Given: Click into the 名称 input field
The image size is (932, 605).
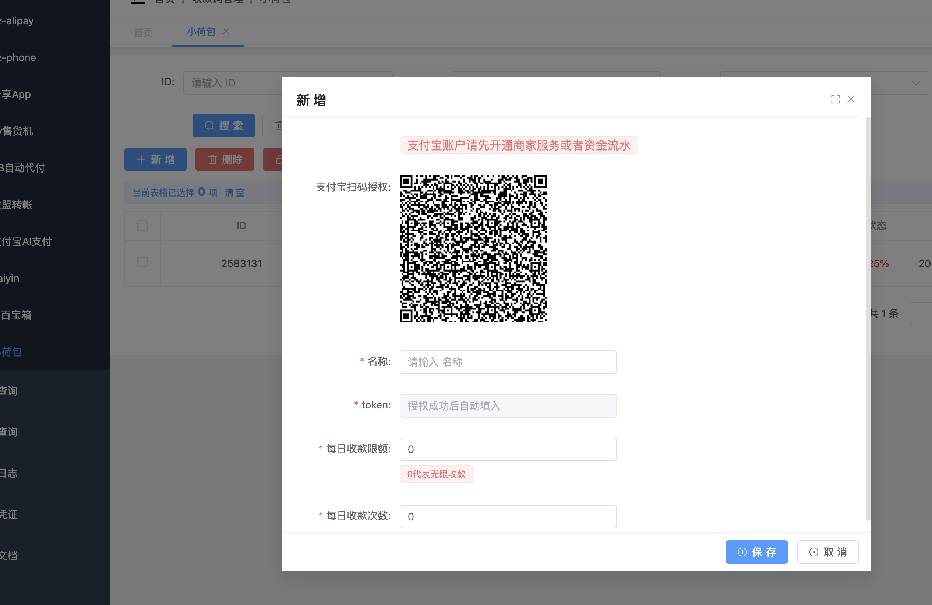Looking at the screenshot, I should [x=508, y=362].
